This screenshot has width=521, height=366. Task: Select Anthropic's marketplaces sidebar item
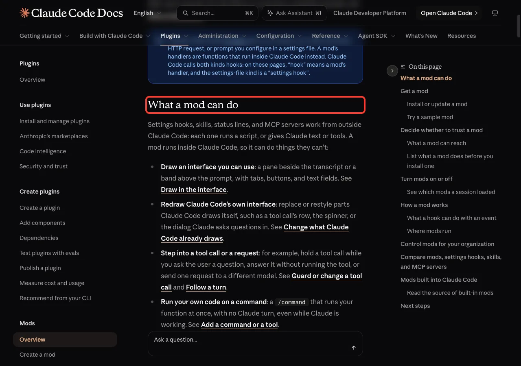tap(54, 136)
